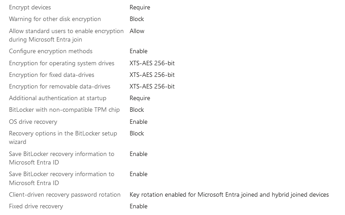Click 'Enable' value for OS drive recovery
This screenshot has width=345, height=215.
(x=139, y=122)
